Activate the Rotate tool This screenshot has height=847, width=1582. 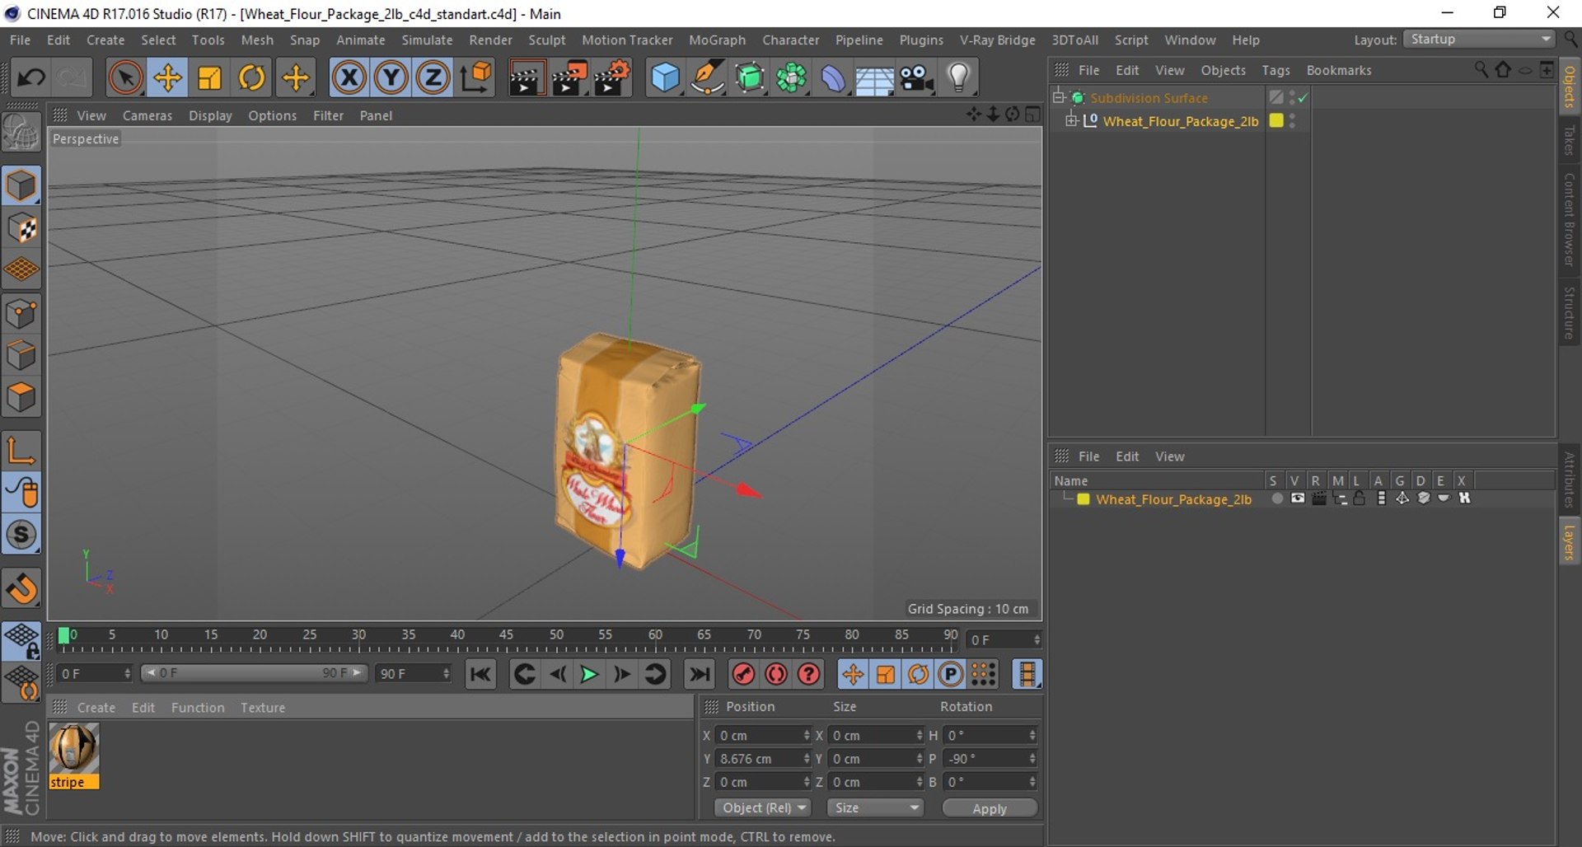pyautogui.click(x=251, y=77)
